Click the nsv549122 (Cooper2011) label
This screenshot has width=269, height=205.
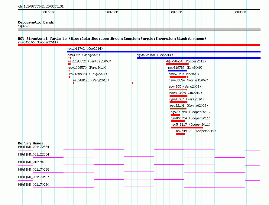point(196,131)
